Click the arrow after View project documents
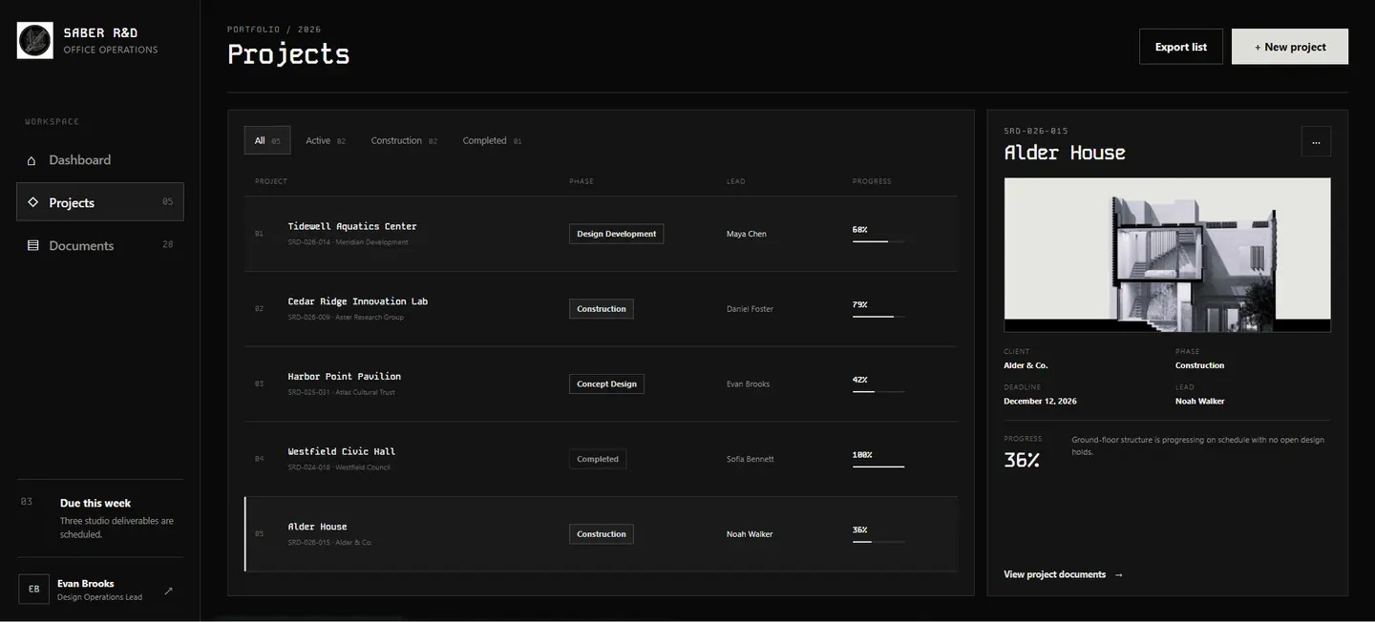 [x=1118, y=574]
